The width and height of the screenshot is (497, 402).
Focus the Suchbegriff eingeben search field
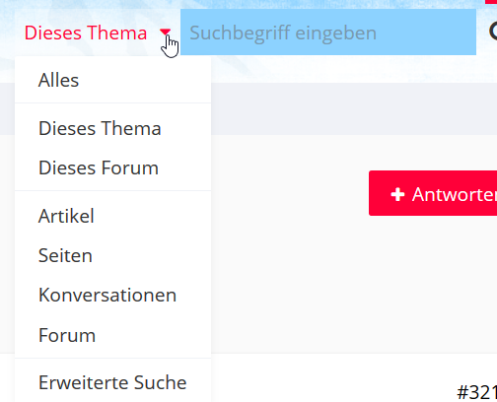[x=328, y=33]
